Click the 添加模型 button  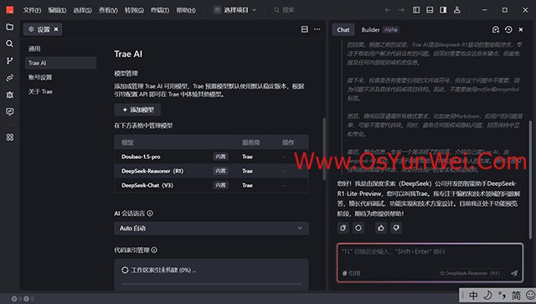point(137,110)
